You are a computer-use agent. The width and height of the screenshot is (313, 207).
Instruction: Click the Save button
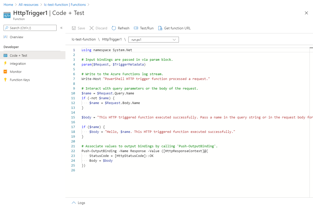point(78,28)
